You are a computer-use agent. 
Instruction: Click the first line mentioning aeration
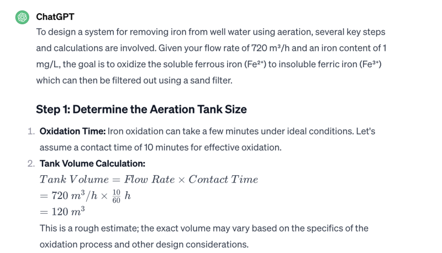tap(211, 32)
